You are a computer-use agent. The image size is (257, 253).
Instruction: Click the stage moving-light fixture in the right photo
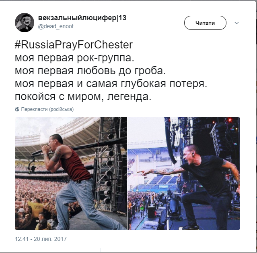point(174,206)
